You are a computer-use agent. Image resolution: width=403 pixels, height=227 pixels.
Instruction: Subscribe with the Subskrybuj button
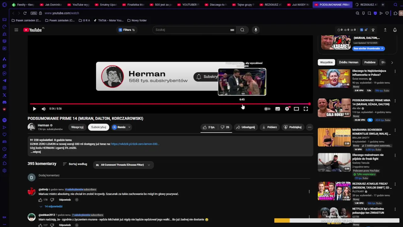(99, 127)
